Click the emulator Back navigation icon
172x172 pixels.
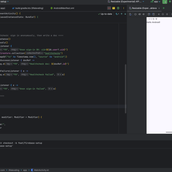[159, 14]
